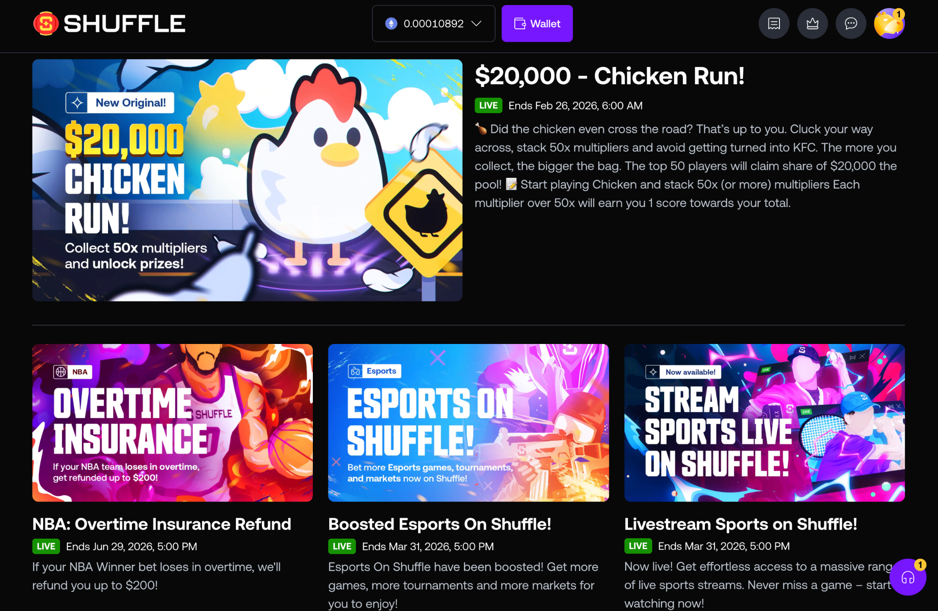Open the $20,000 - Chicken Run! title
The image size is (938, 611).
610,76
